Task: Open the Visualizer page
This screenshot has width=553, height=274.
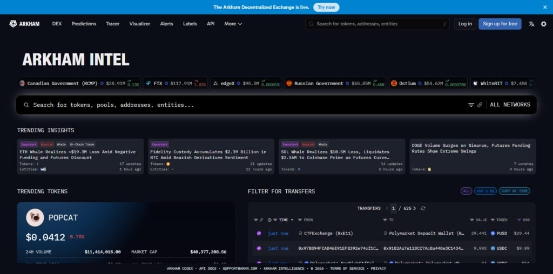Action: pos(140,24)
